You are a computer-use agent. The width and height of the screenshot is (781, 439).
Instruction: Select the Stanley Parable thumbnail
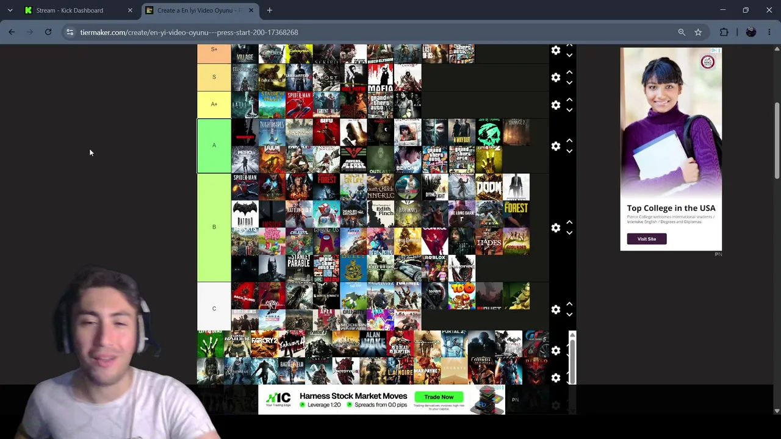299,268
